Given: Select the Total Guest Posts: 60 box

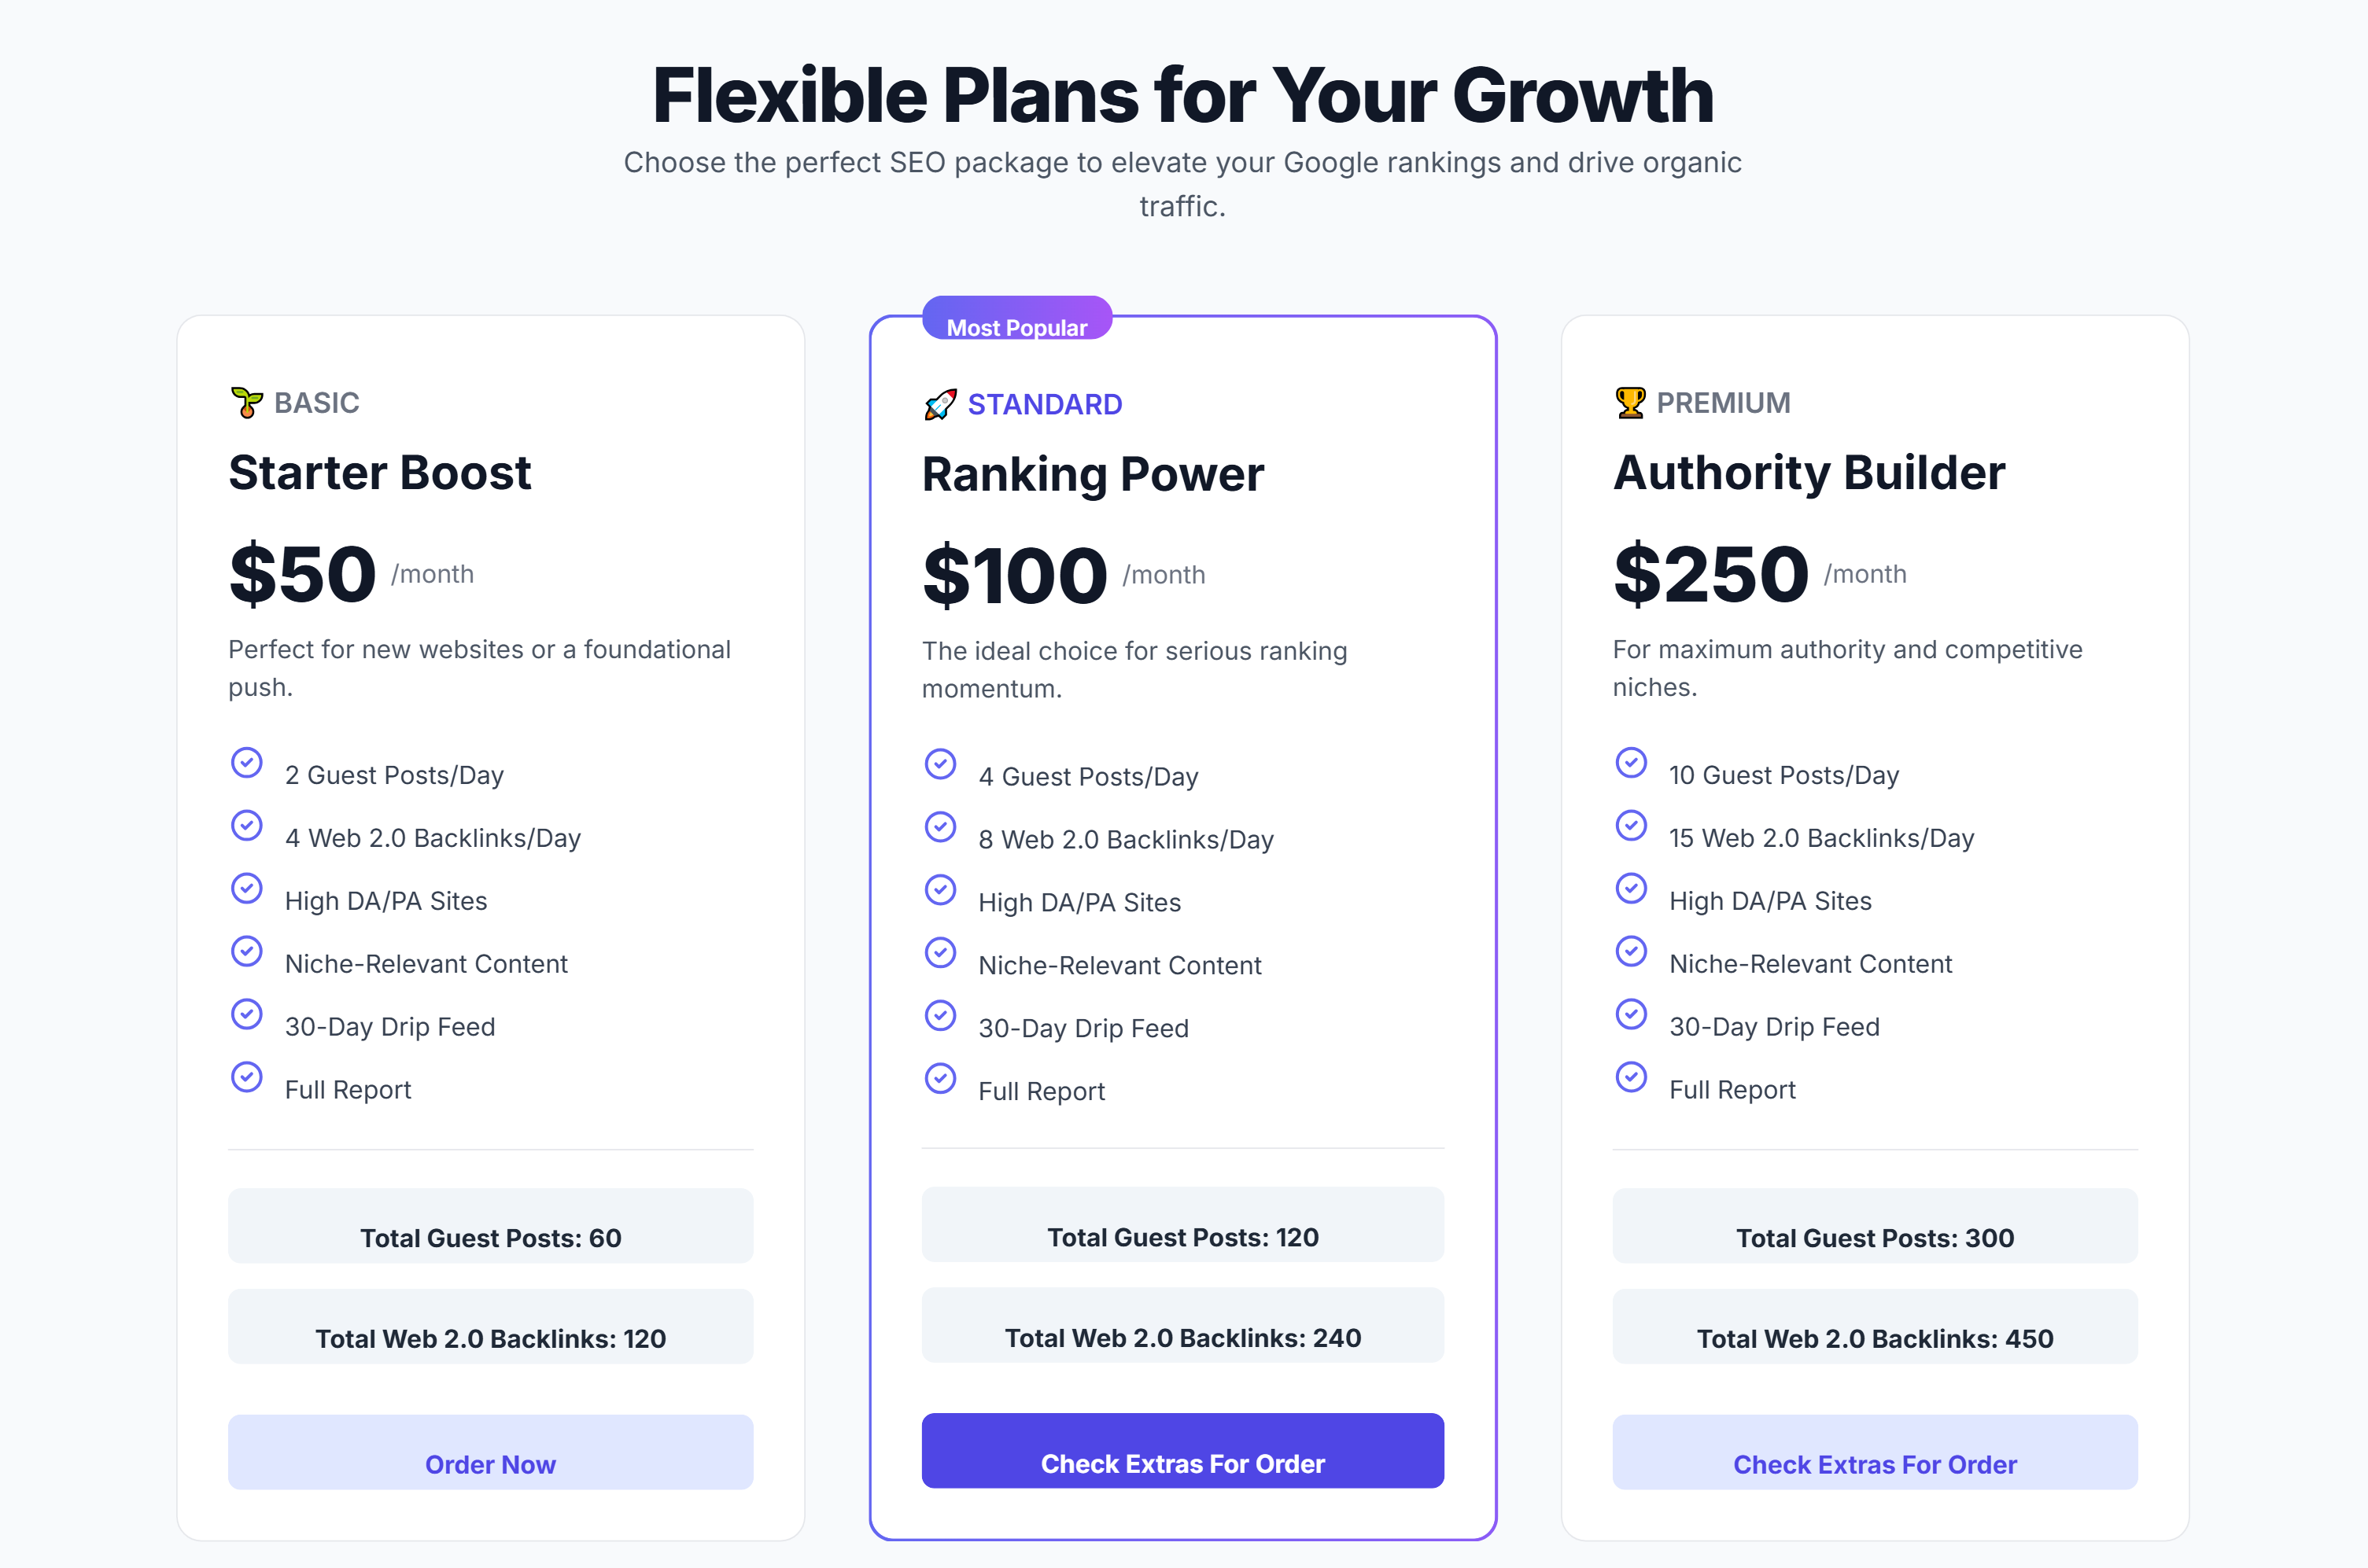Looking at the screenshot, I should [490, 1226].
